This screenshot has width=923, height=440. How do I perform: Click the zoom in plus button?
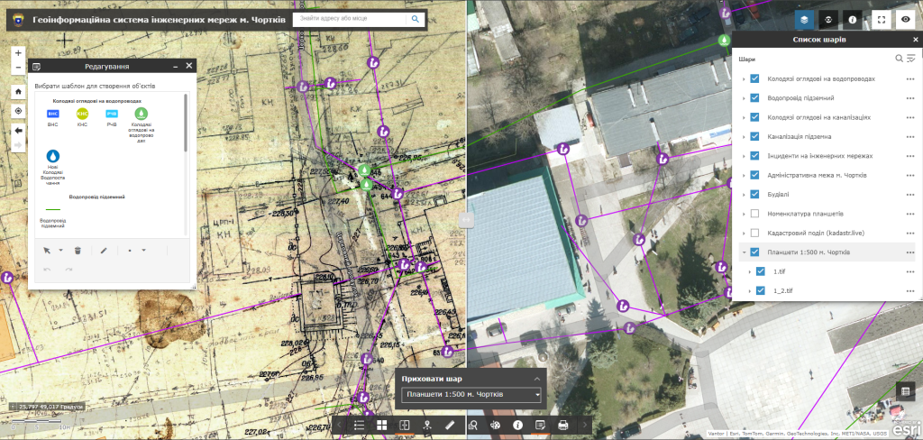(x=18, y=53)
